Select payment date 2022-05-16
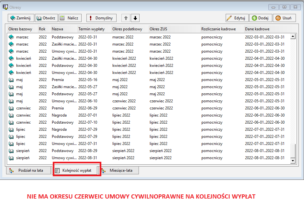Screen dimensions: 304x205 88,80
